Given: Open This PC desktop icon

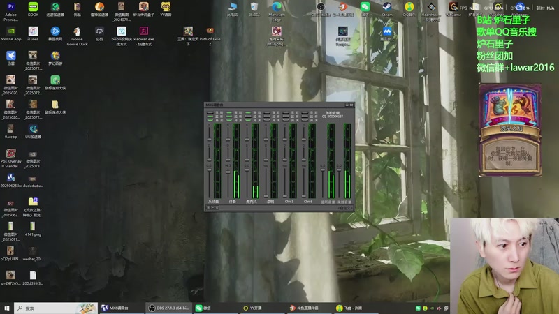Looking at the screenshot, I should point(232,9).
